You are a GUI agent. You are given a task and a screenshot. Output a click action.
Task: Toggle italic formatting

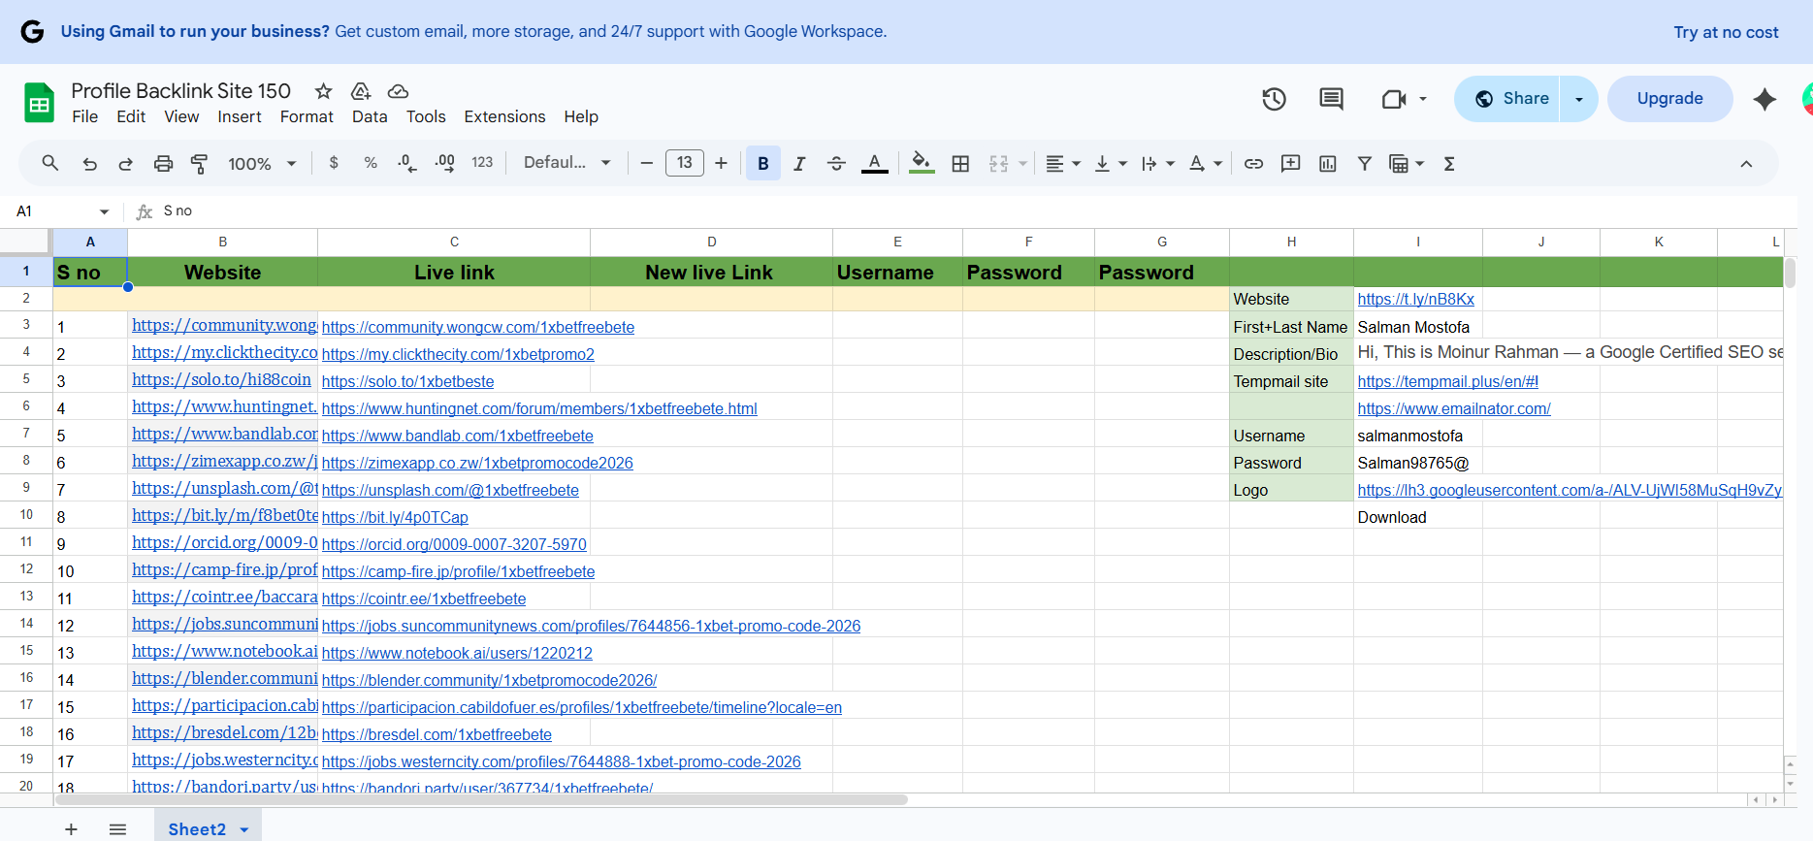799,163
